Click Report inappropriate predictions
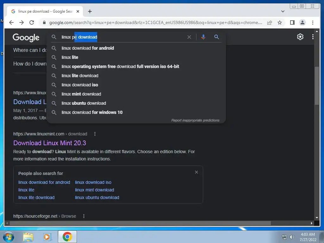 pos(195,120)
